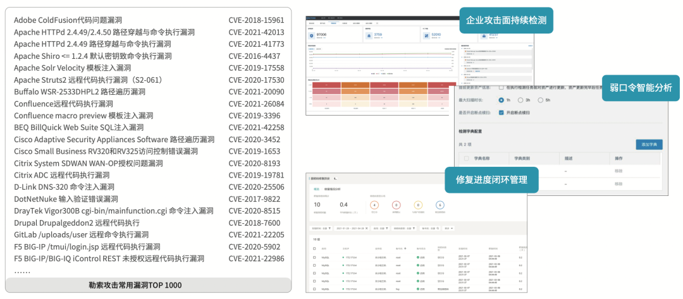Click 勒索攻击常用漏洞TOP 1000 footer bar

point(148,285)
